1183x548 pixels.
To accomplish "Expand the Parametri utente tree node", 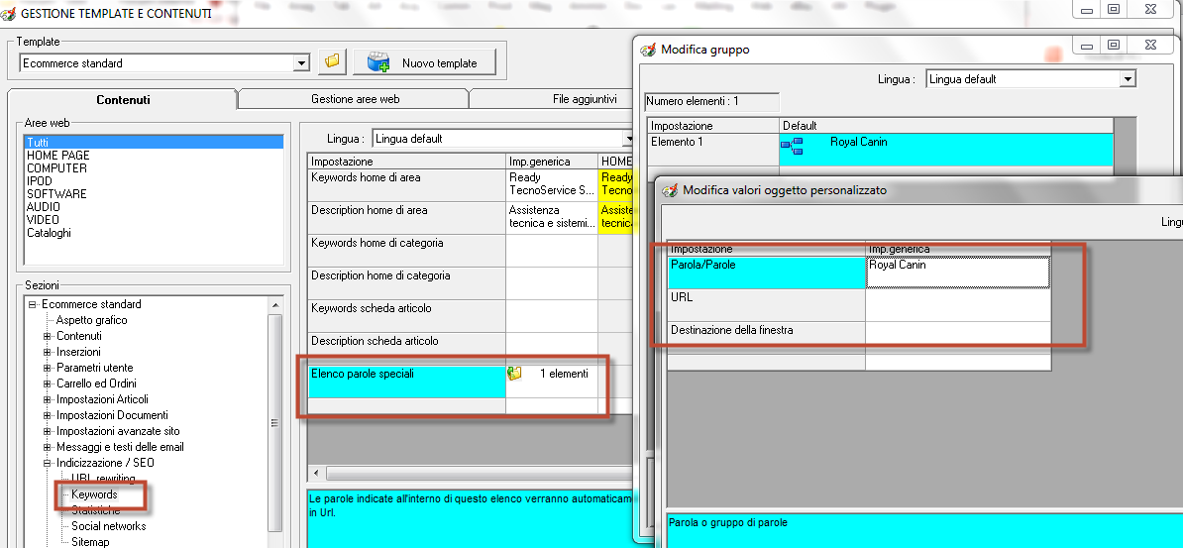I will pyautogui.click(x=47, y=368).
